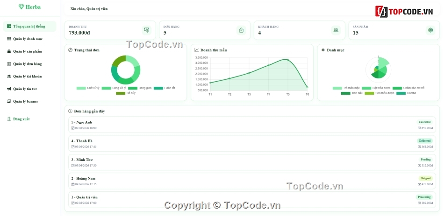The width and height of the screenshot is (444, 216).
Task: Click the people icon beside Quản lý tài khoản
Action: [x=9, y=77]
